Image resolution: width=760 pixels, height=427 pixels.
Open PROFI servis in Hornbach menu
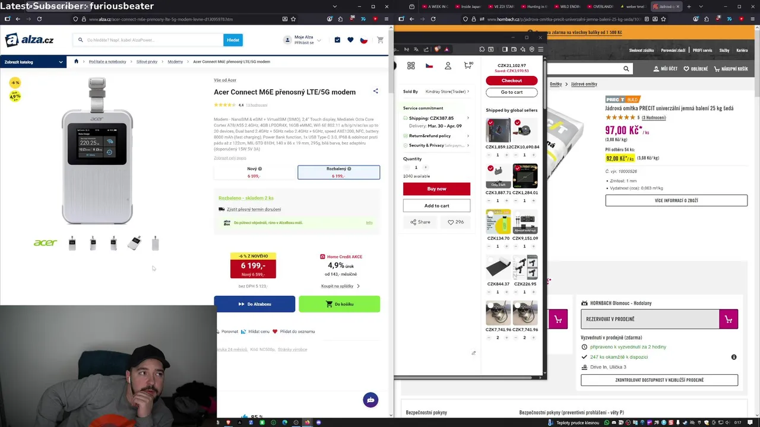pyautogui.click(x=702, y=50)
